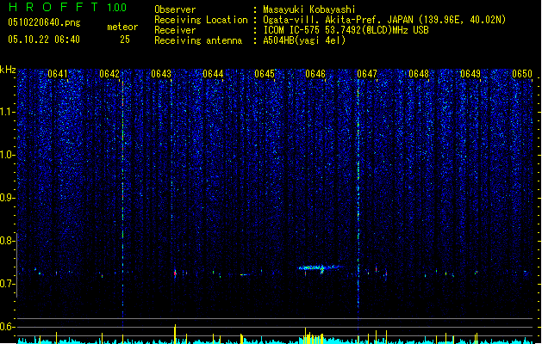This screenshot has width=542, height=344.
Task: Click the 'Receiving Location' label
Action: 201,20
